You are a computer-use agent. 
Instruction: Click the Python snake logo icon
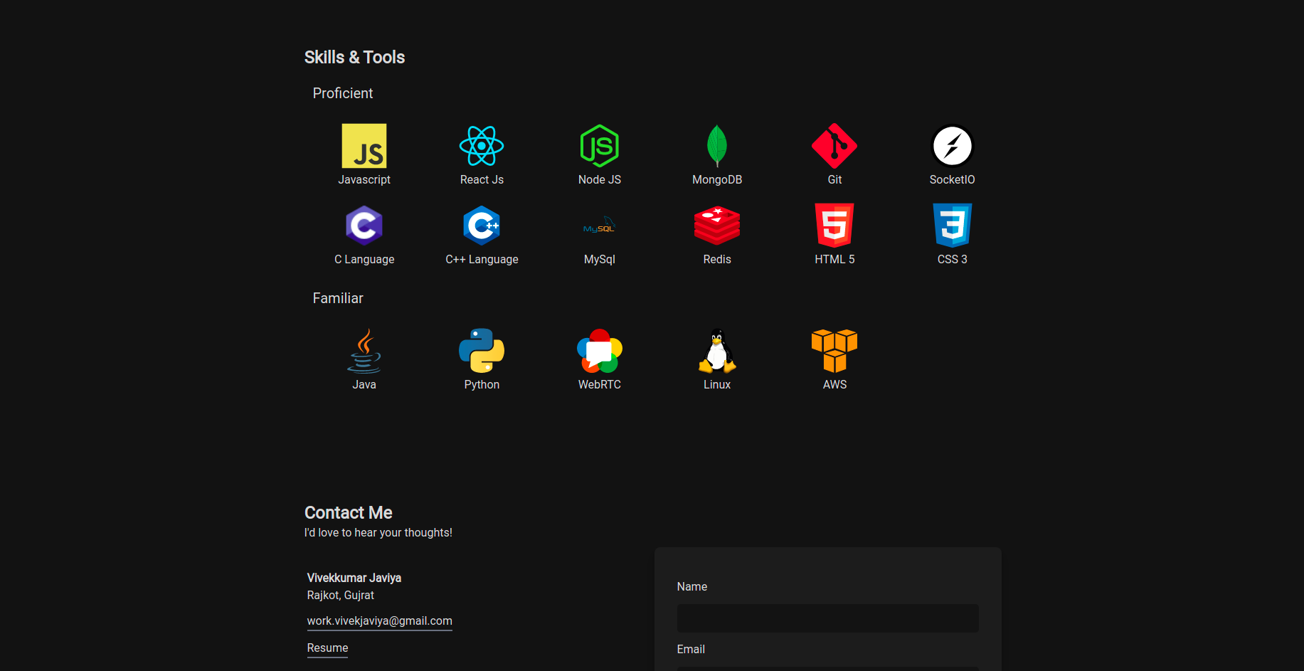tap(482, 351)
